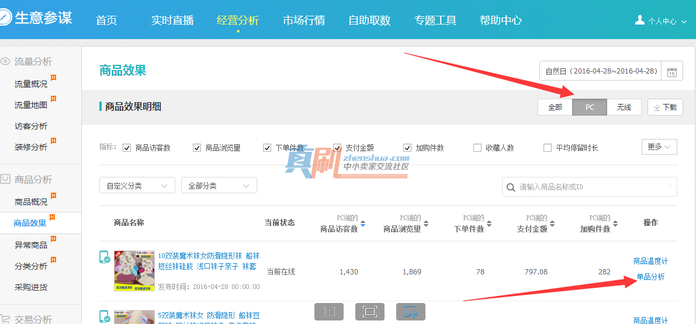Open the 自定义分类 dropdown
The width and height of the screenshot is (696, 324).
click(137, 186)
